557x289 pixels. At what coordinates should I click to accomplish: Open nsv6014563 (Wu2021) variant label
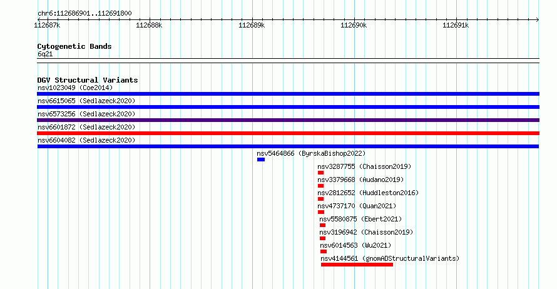(355, 245)
